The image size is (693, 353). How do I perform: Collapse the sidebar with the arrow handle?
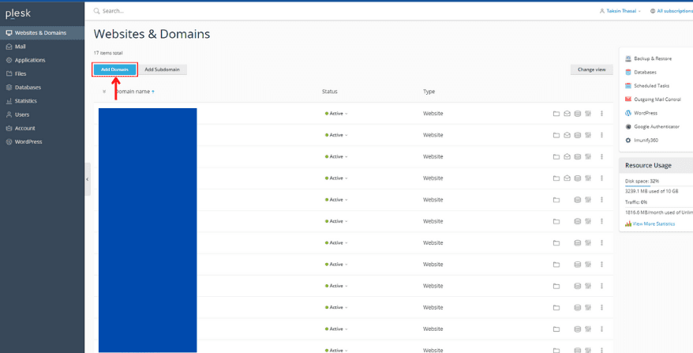[88, 179]
